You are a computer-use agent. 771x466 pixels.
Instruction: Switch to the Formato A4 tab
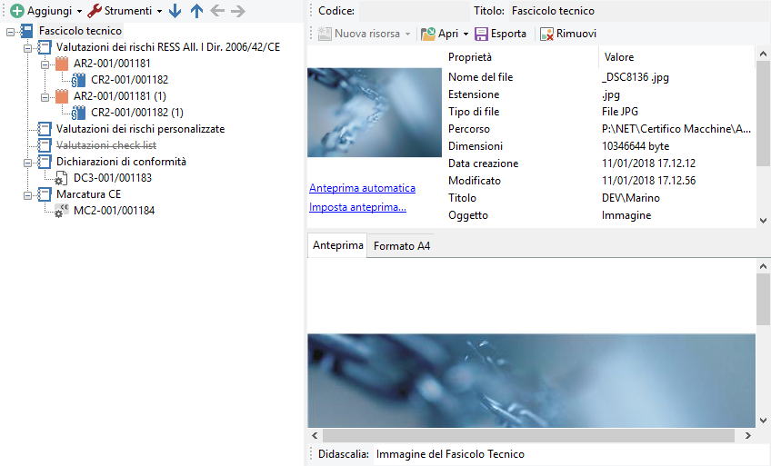[401, 246]
